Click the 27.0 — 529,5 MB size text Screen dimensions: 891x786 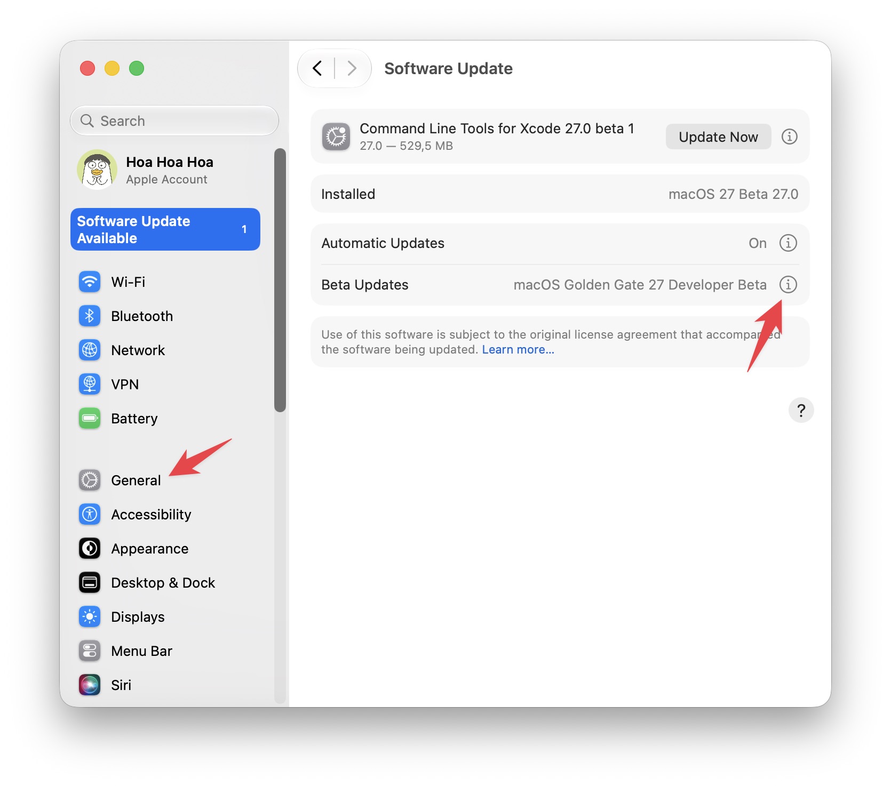pyautogui.click(x=406, y=146)
